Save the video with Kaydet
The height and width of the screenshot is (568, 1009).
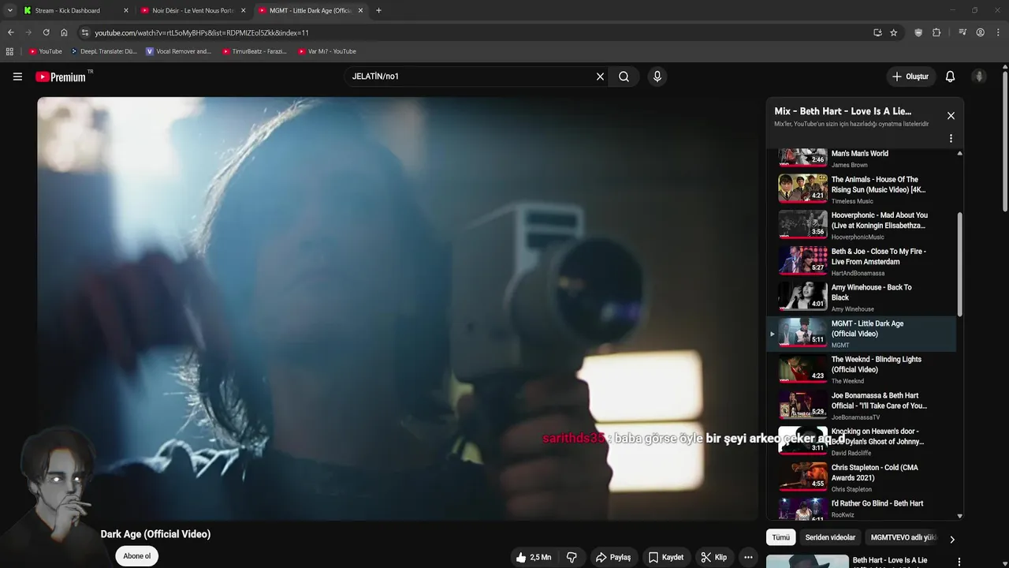tap(666, 557)
